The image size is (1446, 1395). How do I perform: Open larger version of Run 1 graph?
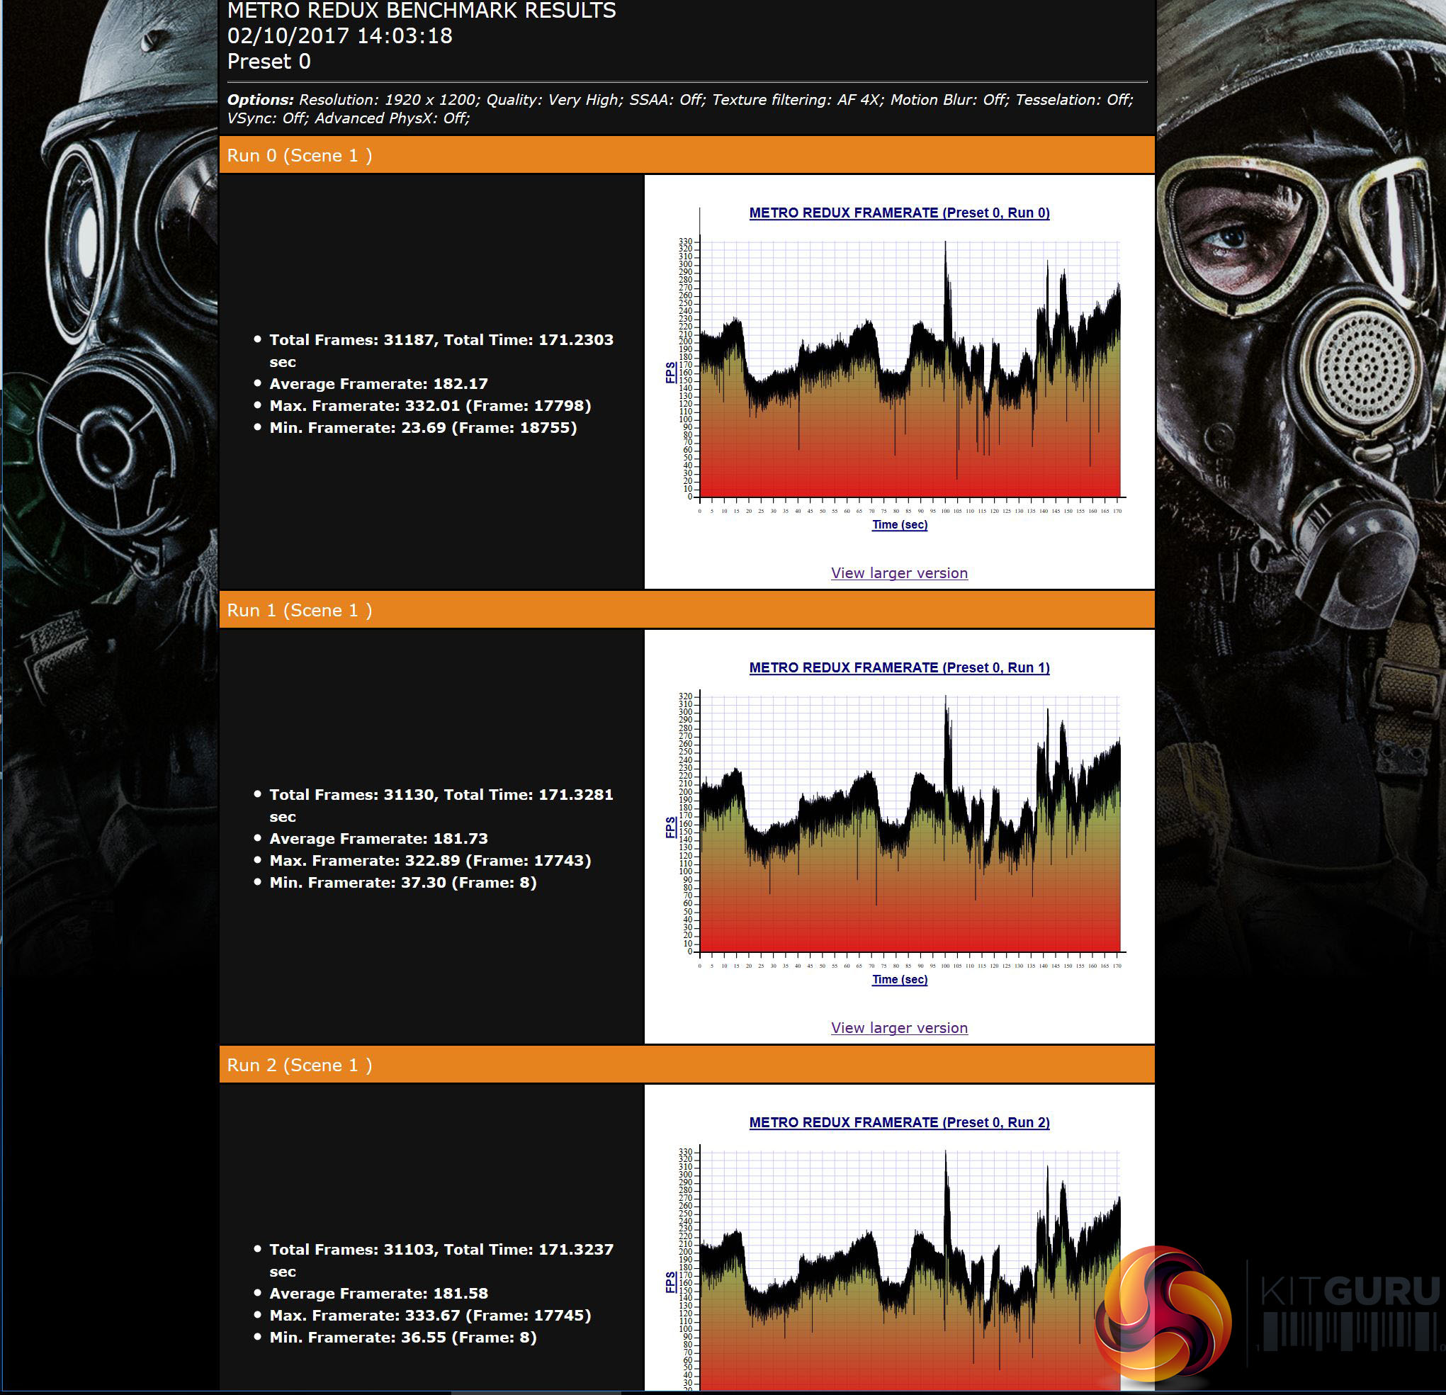click(x=898, y=1027)
